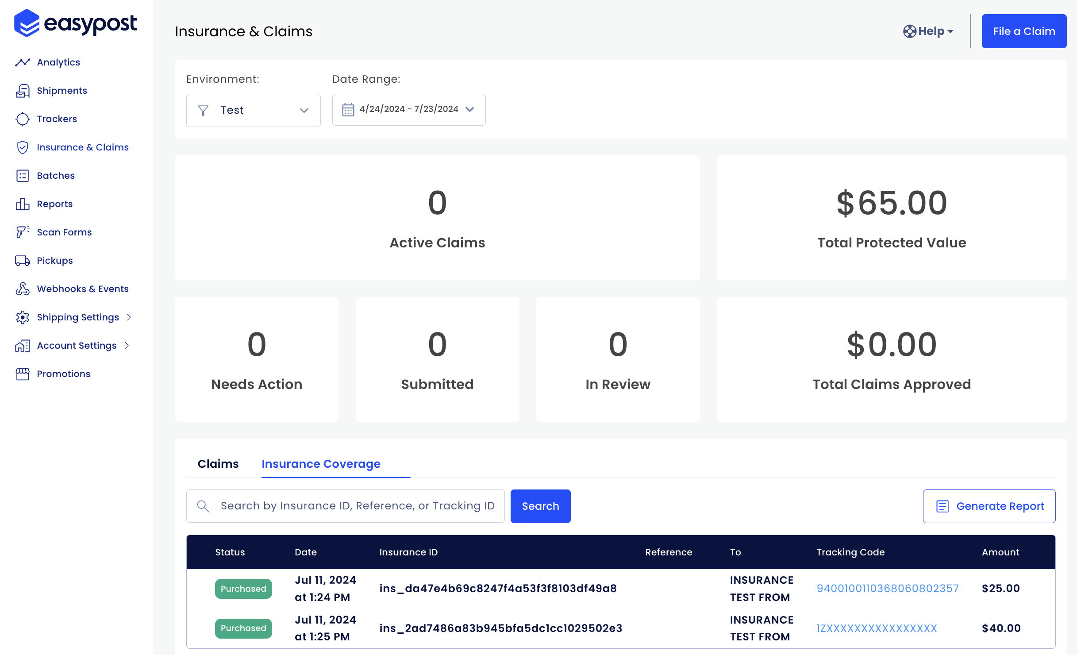Click the File a Claim button
This screenshot has width=1077, height=655.
tap(1023, 31)
